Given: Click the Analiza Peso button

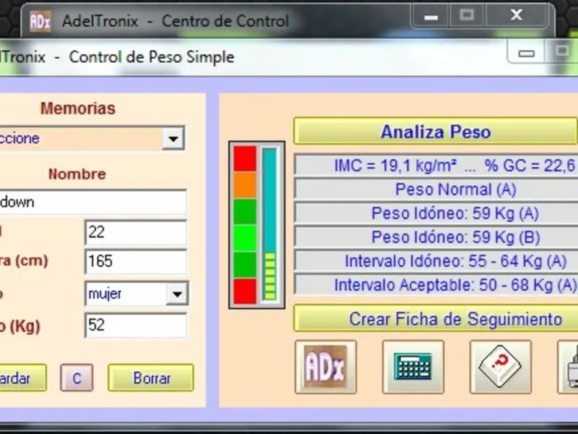Looking at the screenshot, I should (436, 132).
